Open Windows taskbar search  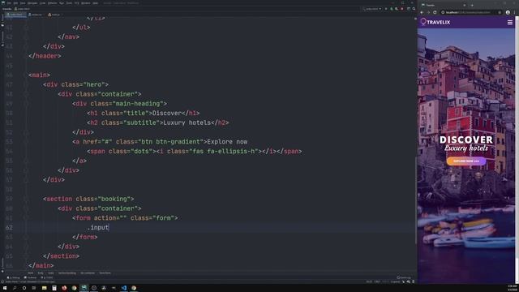click(15, 288)
